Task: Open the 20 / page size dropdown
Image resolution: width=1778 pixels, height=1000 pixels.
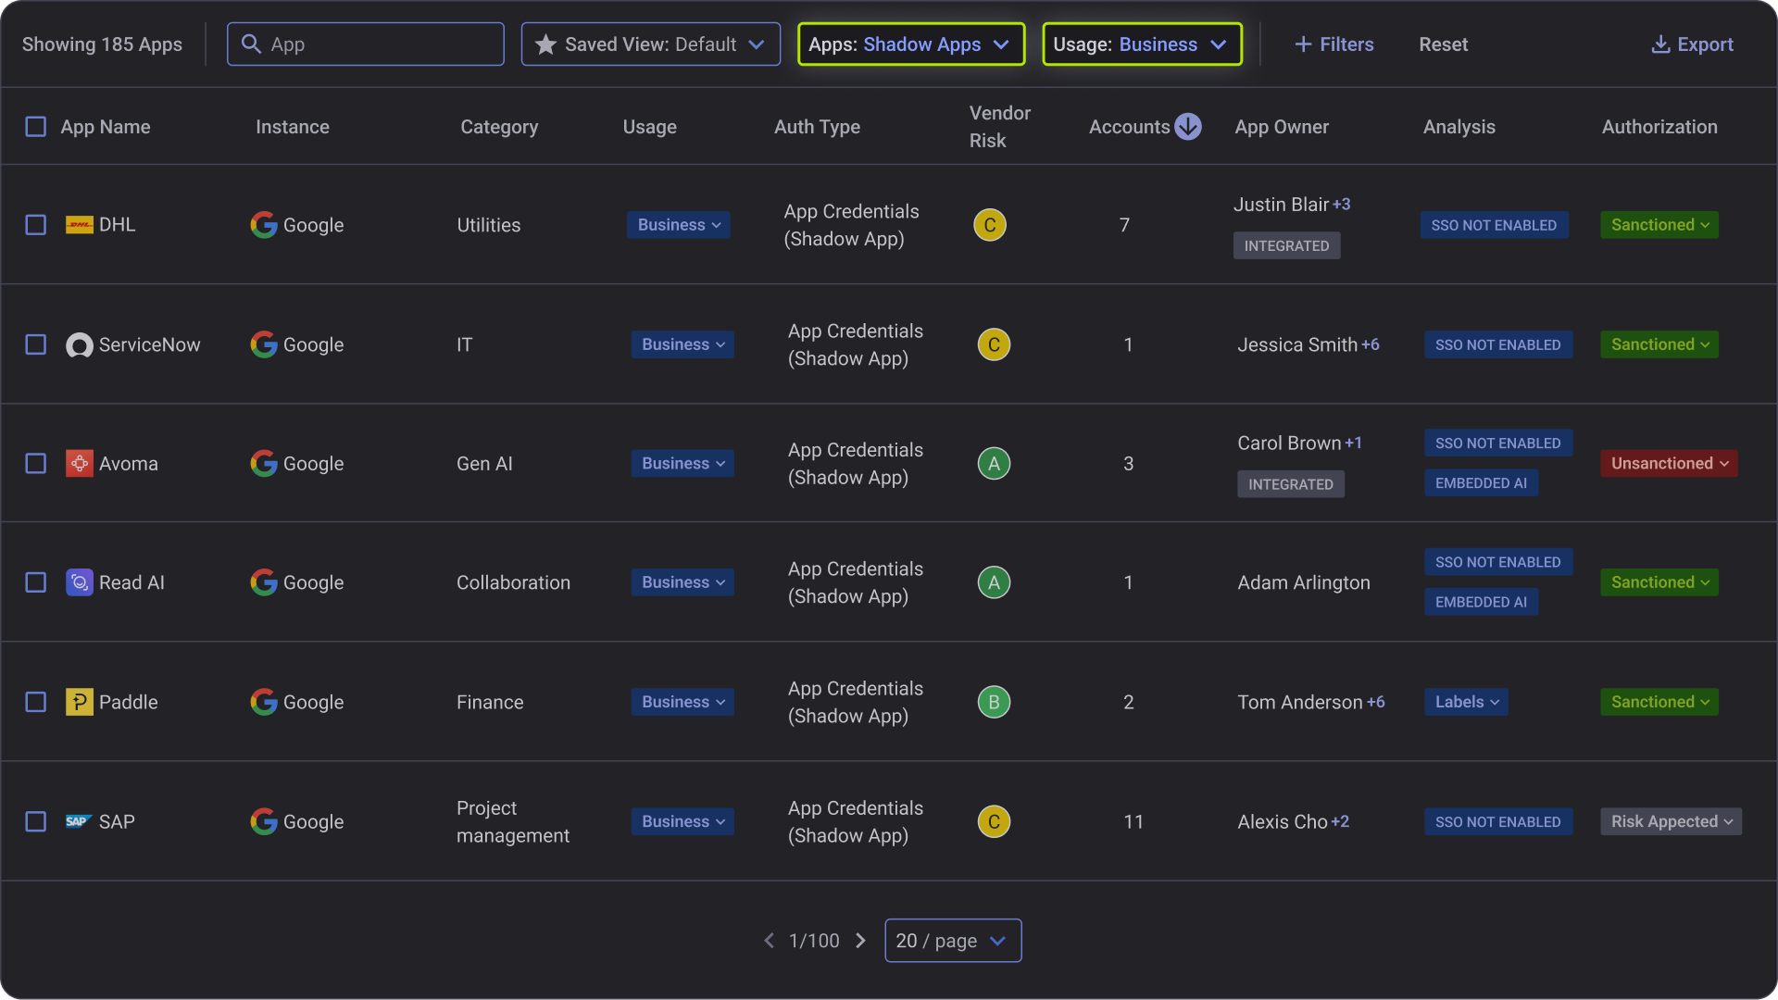Action: pyautogui.click(x=953, y=941)
